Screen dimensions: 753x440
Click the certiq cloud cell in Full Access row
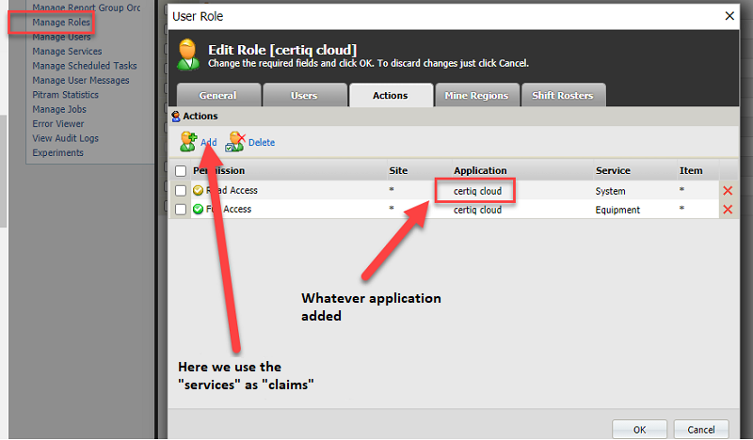477,210
